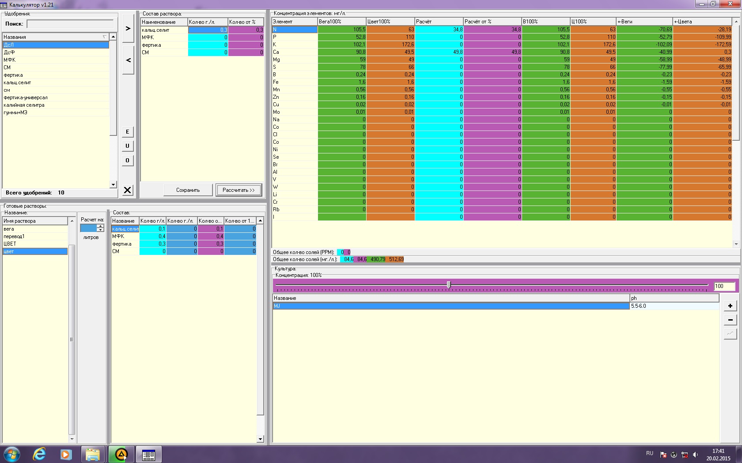Select калийная селитра fertilizer
This screenshot has height=463, width=742.
pos(56,105)
